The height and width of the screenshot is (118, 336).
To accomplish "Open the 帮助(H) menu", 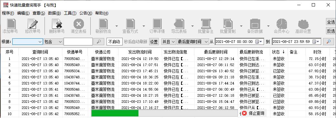I will pyautogui.click(x=102, y=13).
